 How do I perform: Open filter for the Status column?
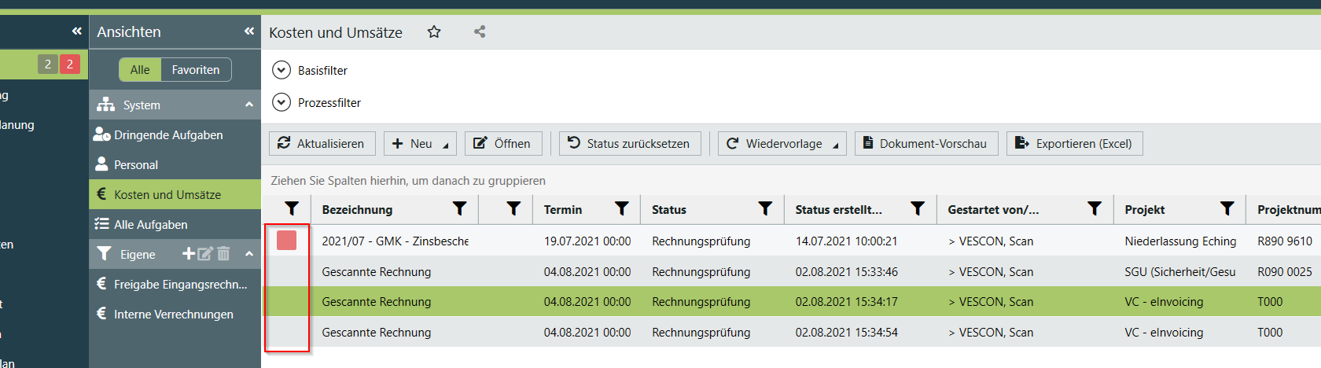pyautogui.click(x=765, y=209)
